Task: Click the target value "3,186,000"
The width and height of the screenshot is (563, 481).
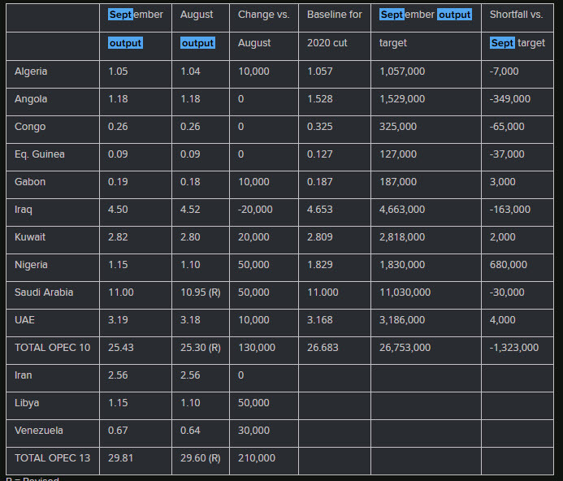Action: [x=402, y=320]
